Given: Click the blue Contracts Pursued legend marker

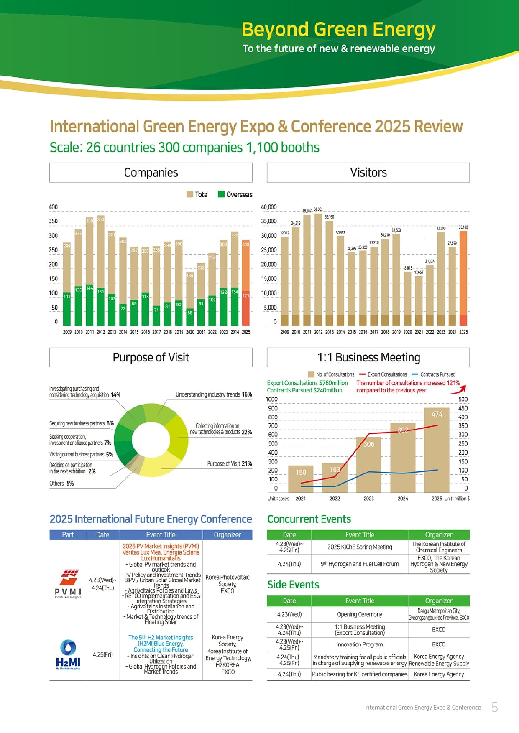Looking at the screenshot, I should point(415,374).
